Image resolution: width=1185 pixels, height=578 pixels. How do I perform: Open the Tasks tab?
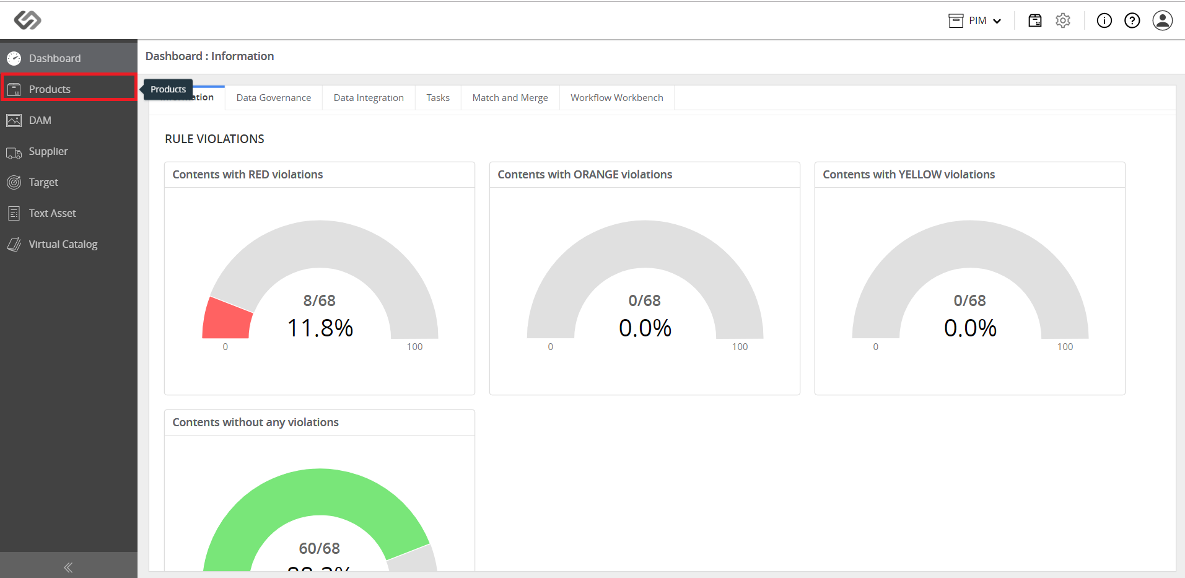click(438, 98)
